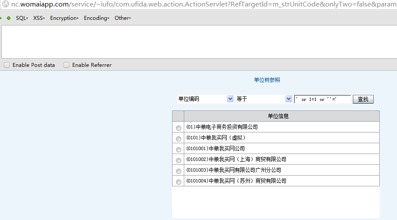The height and width of the screenshot is (220, 397).
Task: Click the HackBar URL text area
Action: coord(199,42)
